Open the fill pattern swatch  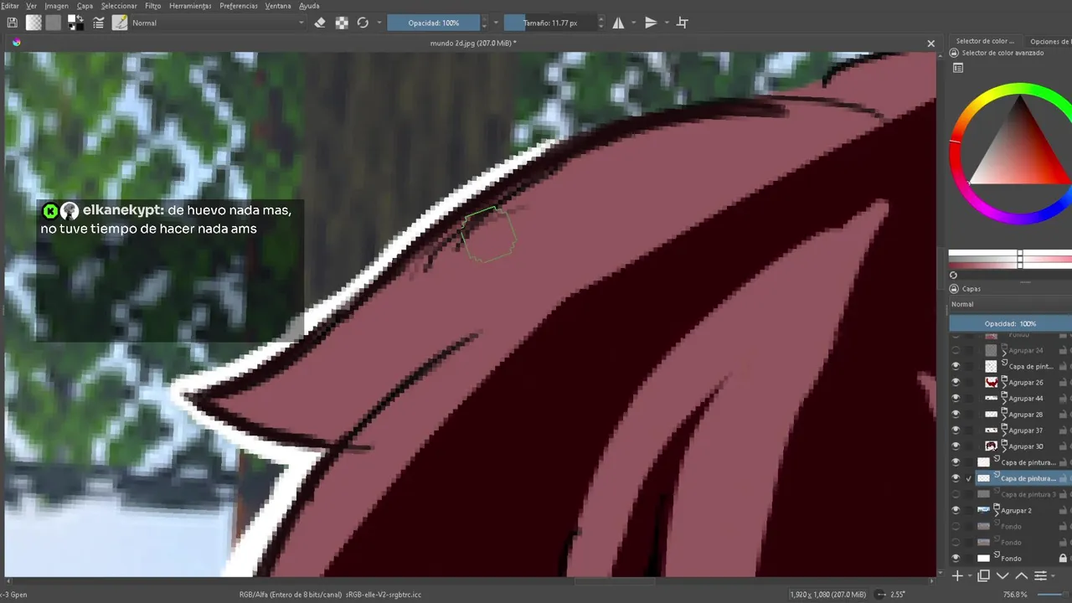pos(54,23)
